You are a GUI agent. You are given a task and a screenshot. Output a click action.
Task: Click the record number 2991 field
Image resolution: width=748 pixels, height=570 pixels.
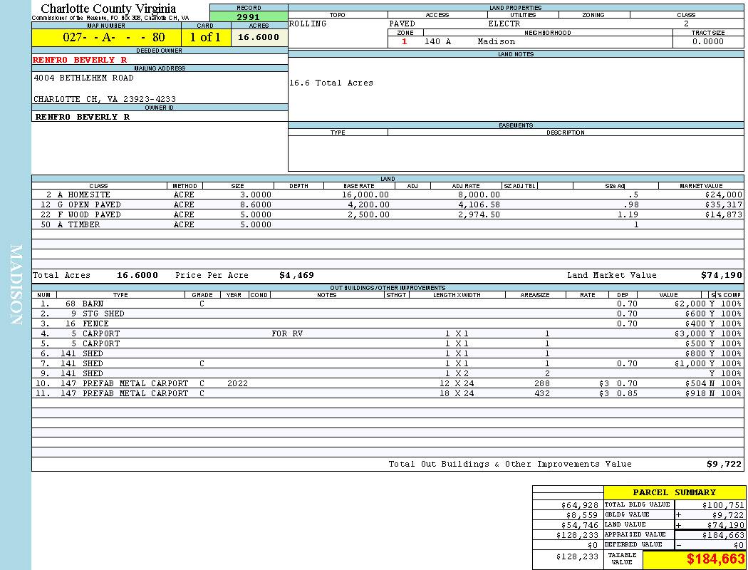[249, 17]
